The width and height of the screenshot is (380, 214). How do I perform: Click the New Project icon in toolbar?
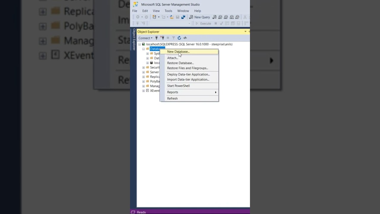(154, 17)
